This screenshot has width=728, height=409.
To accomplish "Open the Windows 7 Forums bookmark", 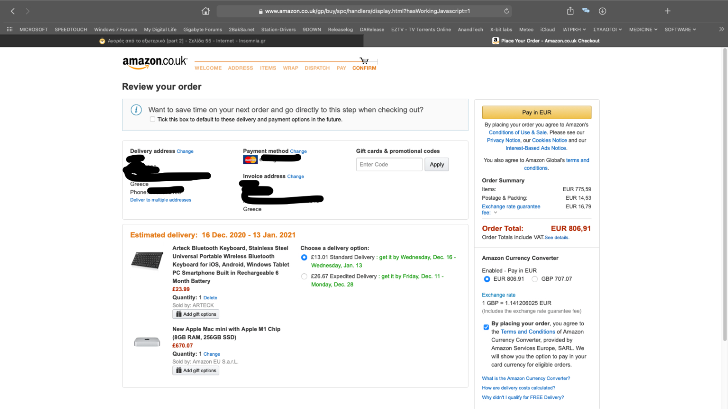I will [116, 29].
